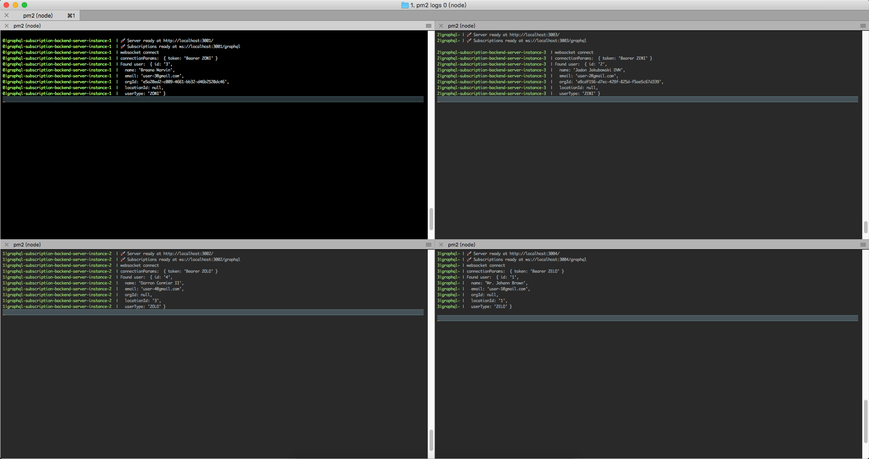Viewport: 869px width, 459px height.
Task: Click the text "email: 'user-3@gmail.com',"
Action: (x=154, y=76)
